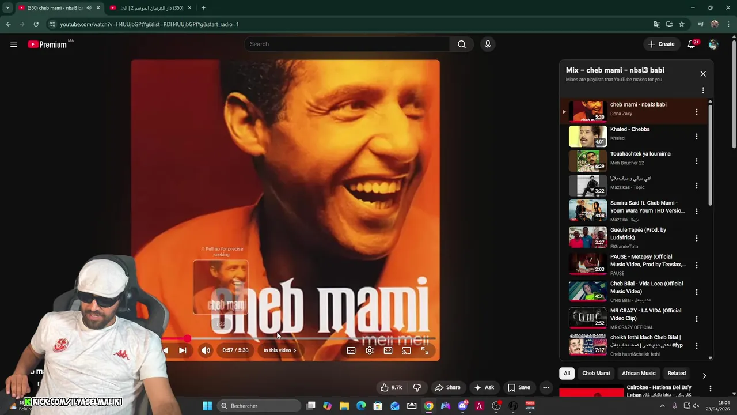Open Microsoft Edge from taskbar
Image resolution: width=737 pixels, height=415 pixels.
pyautogui.click(x=361, y=406)
